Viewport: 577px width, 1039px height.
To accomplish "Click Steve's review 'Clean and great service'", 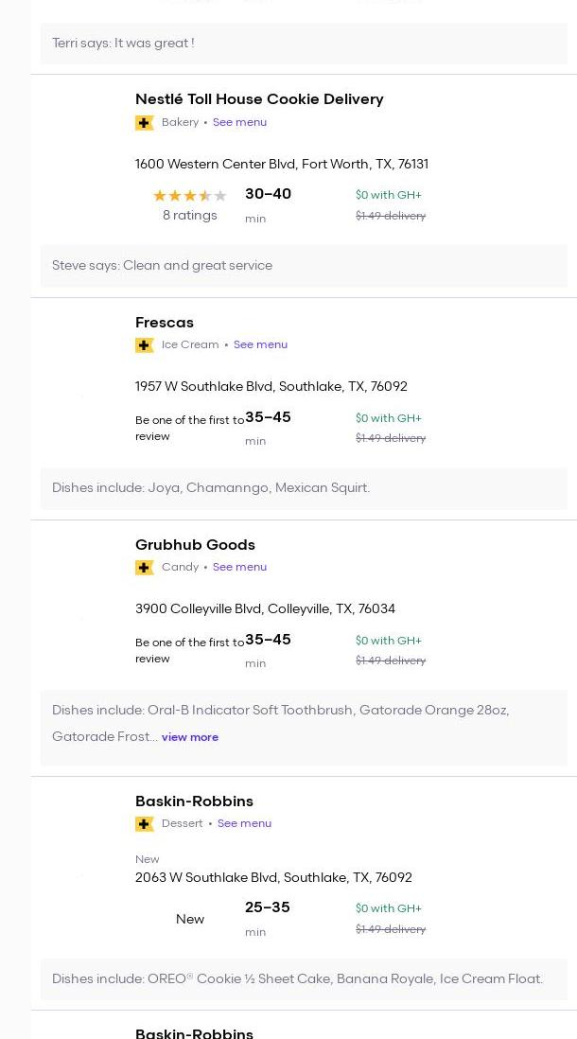I will pyautogui.click(x=162, y=266).
